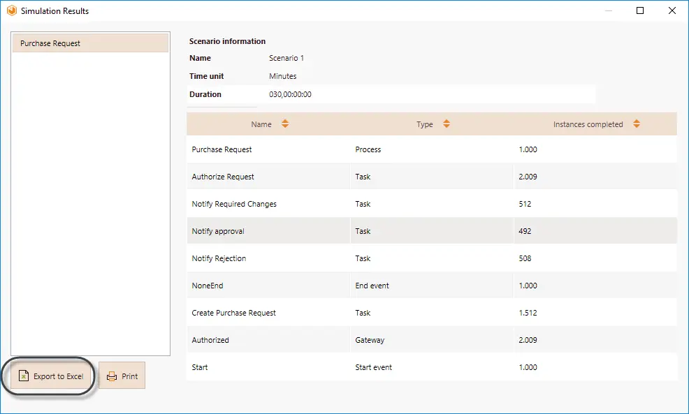Select the Start row name
The width and height of the screenshot is (689, 414).
point(199,367)
